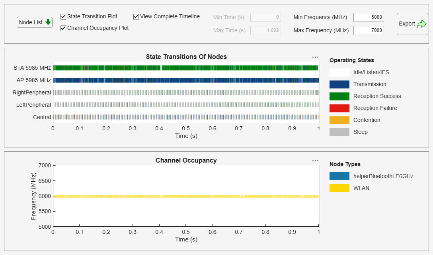This screenshot has width=433, height=255.
Task: Click the Reception Success green swatch
Action: click(x=339, y=96)
